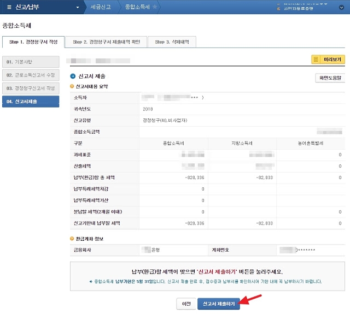Go to 01. 기본사항 step

[x=31, y=62]
